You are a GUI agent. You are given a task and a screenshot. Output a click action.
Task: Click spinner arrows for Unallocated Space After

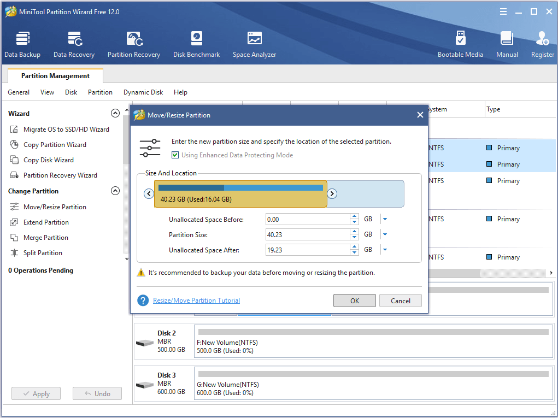click(354, 250)
